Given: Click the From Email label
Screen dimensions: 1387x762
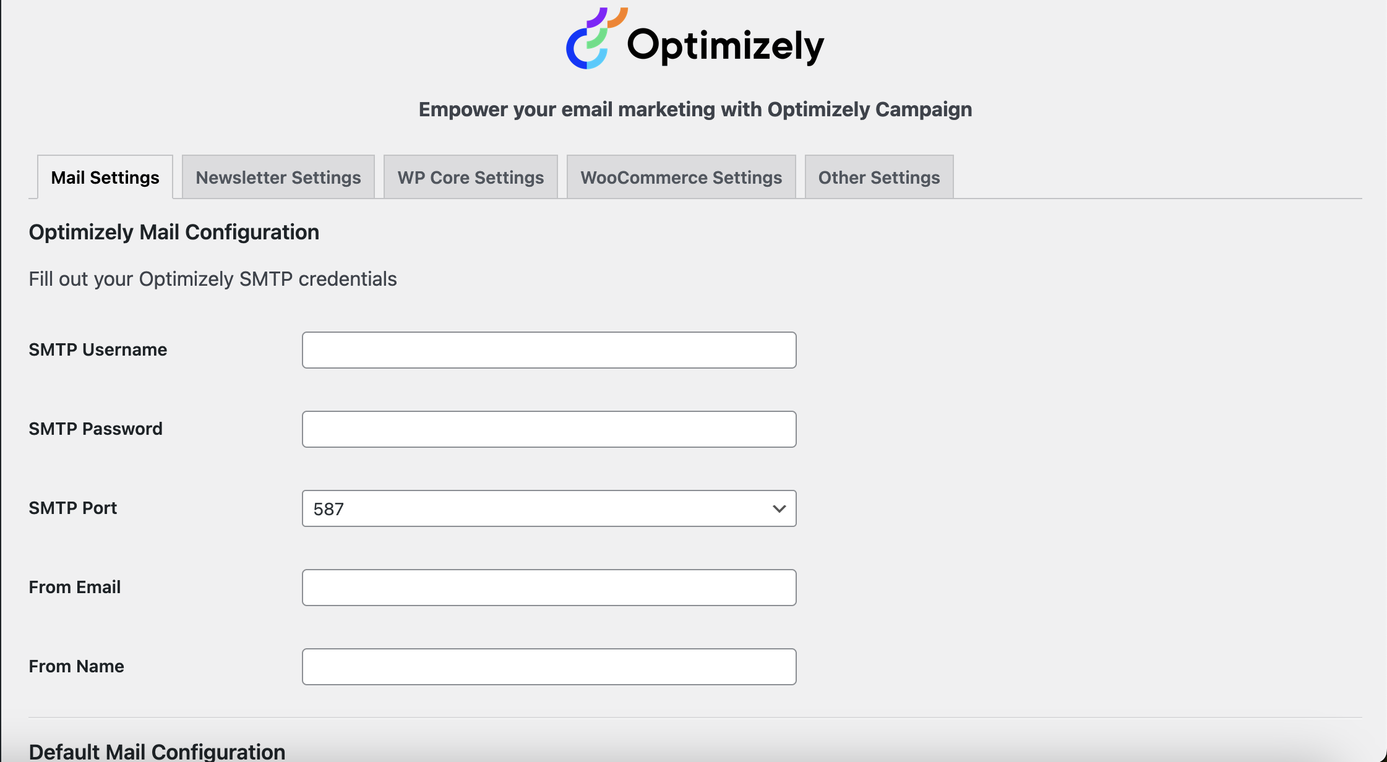Looking at the screenshot, I should coord(75,587).
